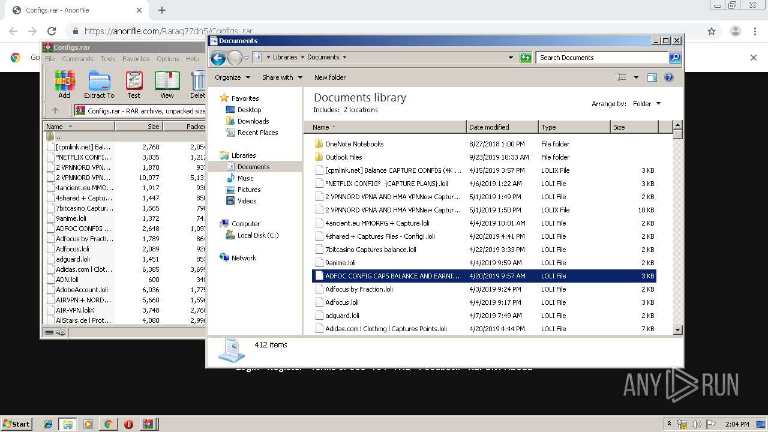Screen dimensions: 768x432
Task: Expand address bar history dropdown
Action: (511, 58)
